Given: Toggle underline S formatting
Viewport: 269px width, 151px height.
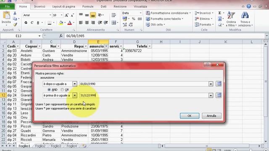Looking at the screenshot, I should click(38, 23).
